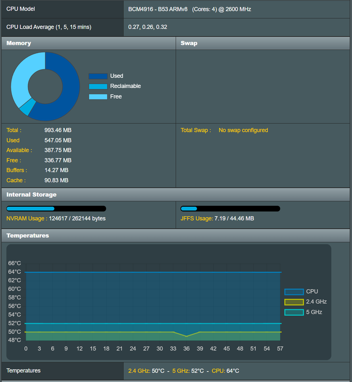Click the Reclaimable memory legend swatch
Image resolution: width=352 pixels, height=382 pixels.
98,86
